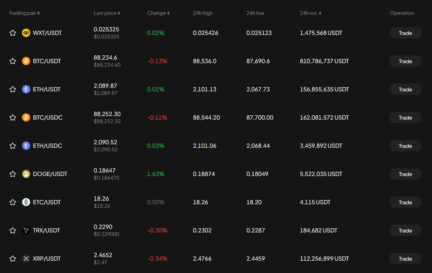Sort the table by Trading pair

[24, 13]
